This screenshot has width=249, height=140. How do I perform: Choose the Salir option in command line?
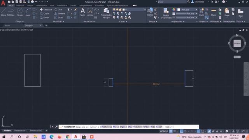point(159,127)
